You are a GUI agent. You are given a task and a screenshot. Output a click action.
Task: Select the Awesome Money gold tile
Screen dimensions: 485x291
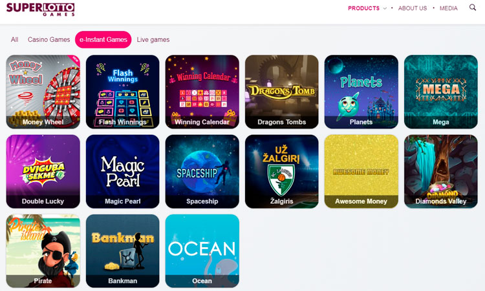pos(361,171)
